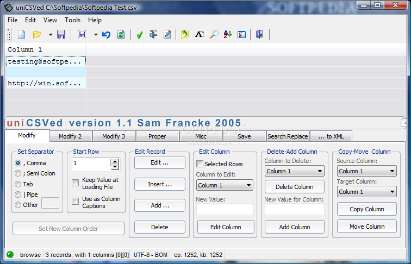Click the New Value input field
The height and width of the screenshot is (264, 411).
tap(225, 210)
